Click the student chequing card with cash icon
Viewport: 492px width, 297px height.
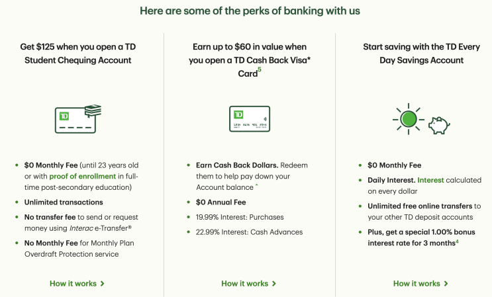pyautogui.click(x=77, y=118)
